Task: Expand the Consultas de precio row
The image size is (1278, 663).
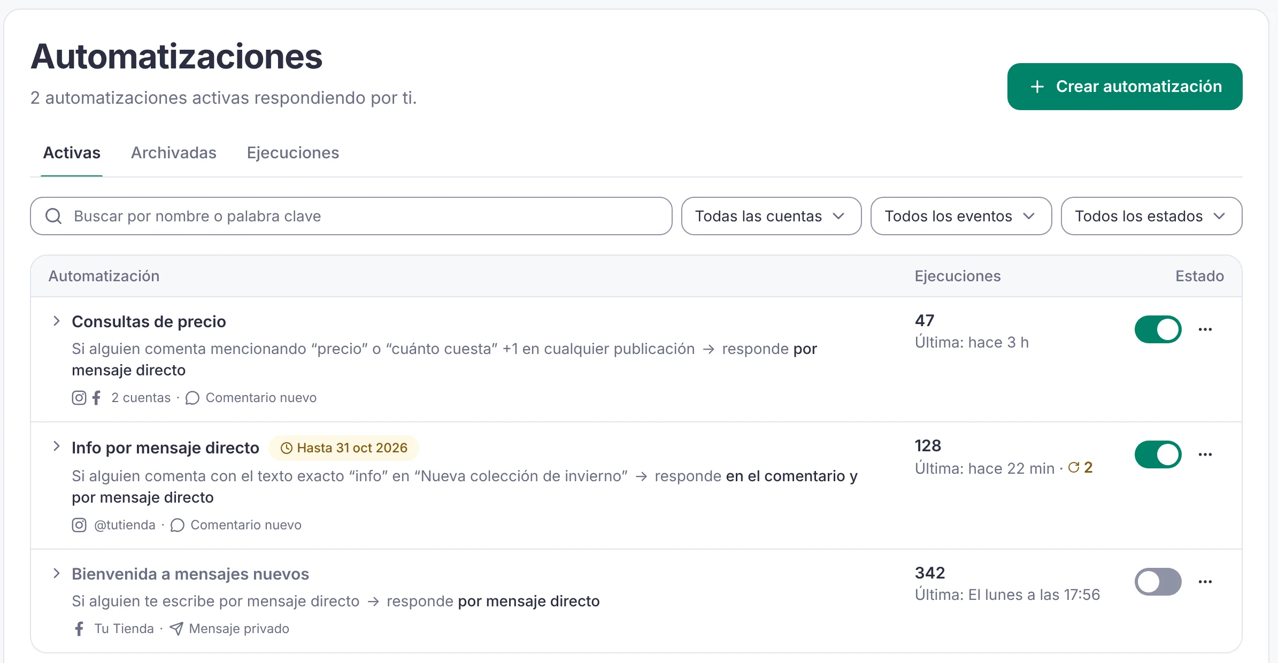Action: coord(57,321)
